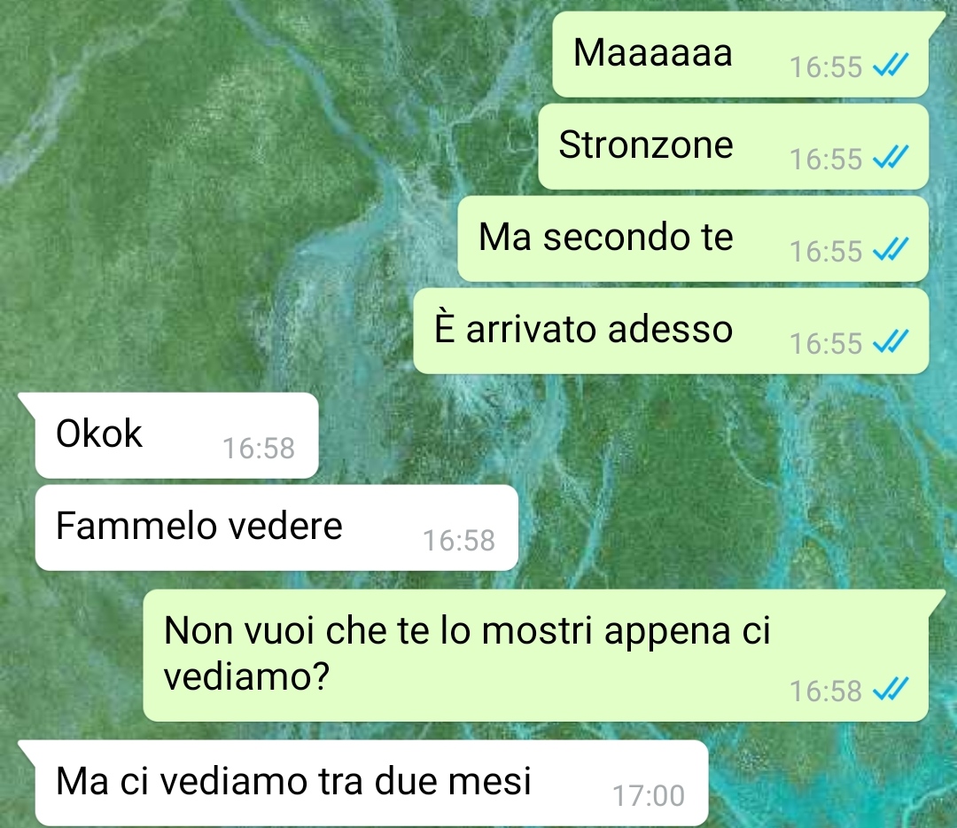Tap the blue ticks on 'Ma secondo te'
The height and width of the screenshot is (828, 957).
pyautogui.click(x=891, y=249)
